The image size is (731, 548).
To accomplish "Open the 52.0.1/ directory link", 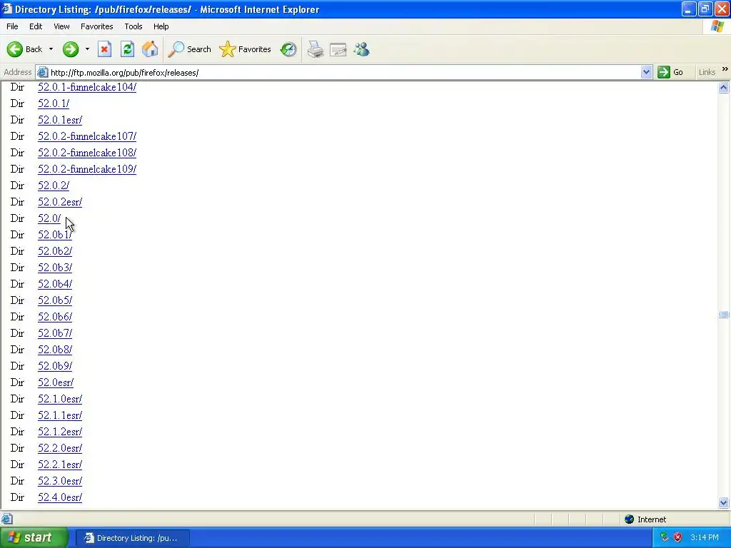I will coord(53,103).
